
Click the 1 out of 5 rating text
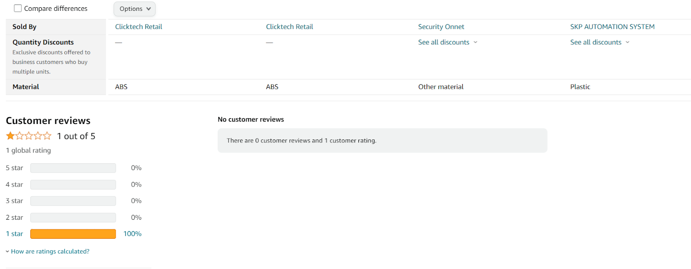click(x=76, y=136)
